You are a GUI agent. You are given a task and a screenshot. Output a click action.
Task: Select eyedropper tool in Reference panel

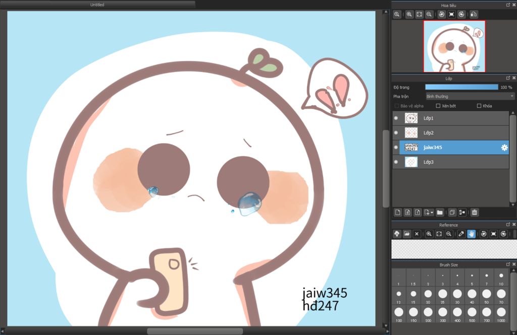tap(461, 234)
